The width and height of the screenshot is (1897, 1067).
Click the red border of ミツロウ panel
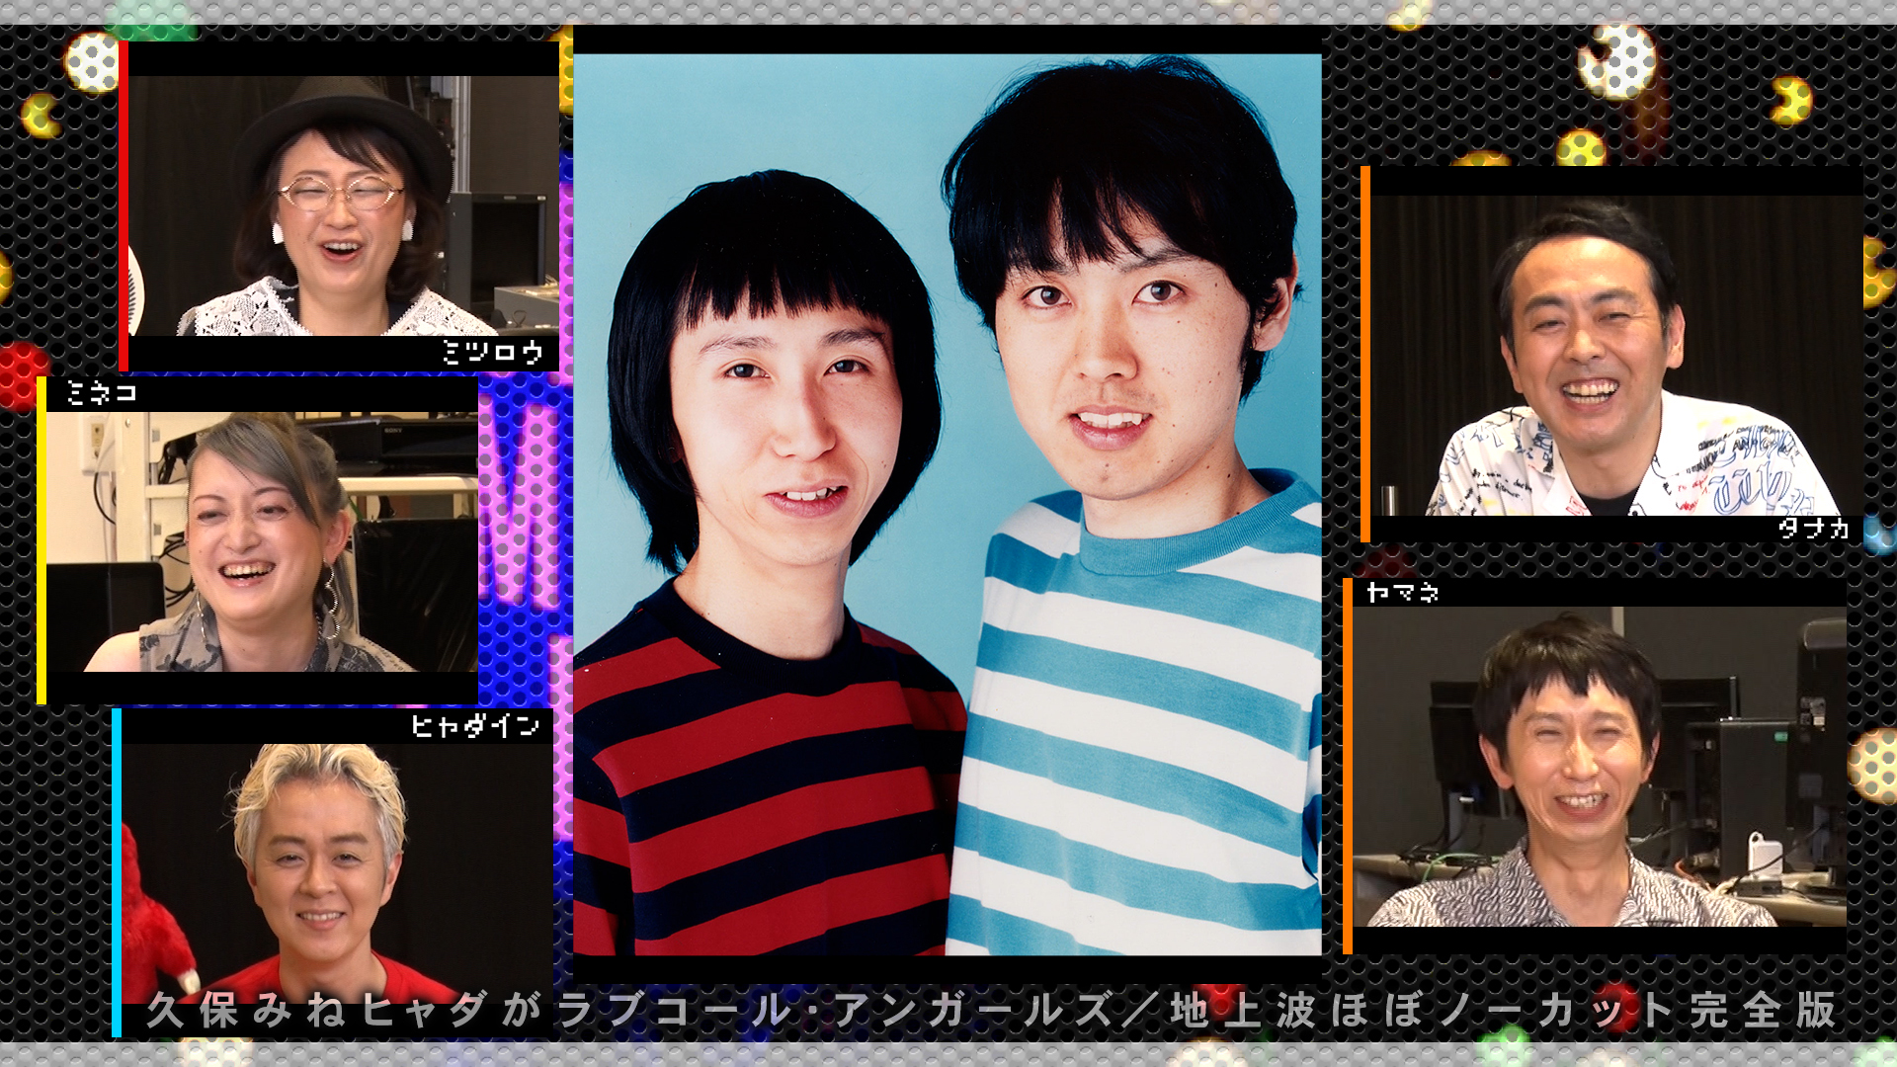[x=124, y=205]
